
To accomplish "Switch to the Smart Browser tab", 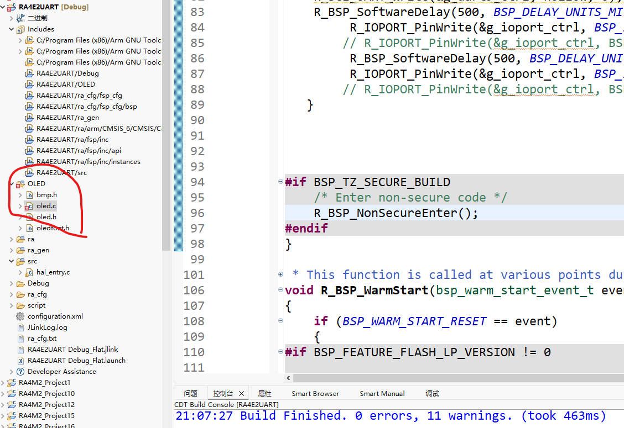I will (x=315, y=393).
